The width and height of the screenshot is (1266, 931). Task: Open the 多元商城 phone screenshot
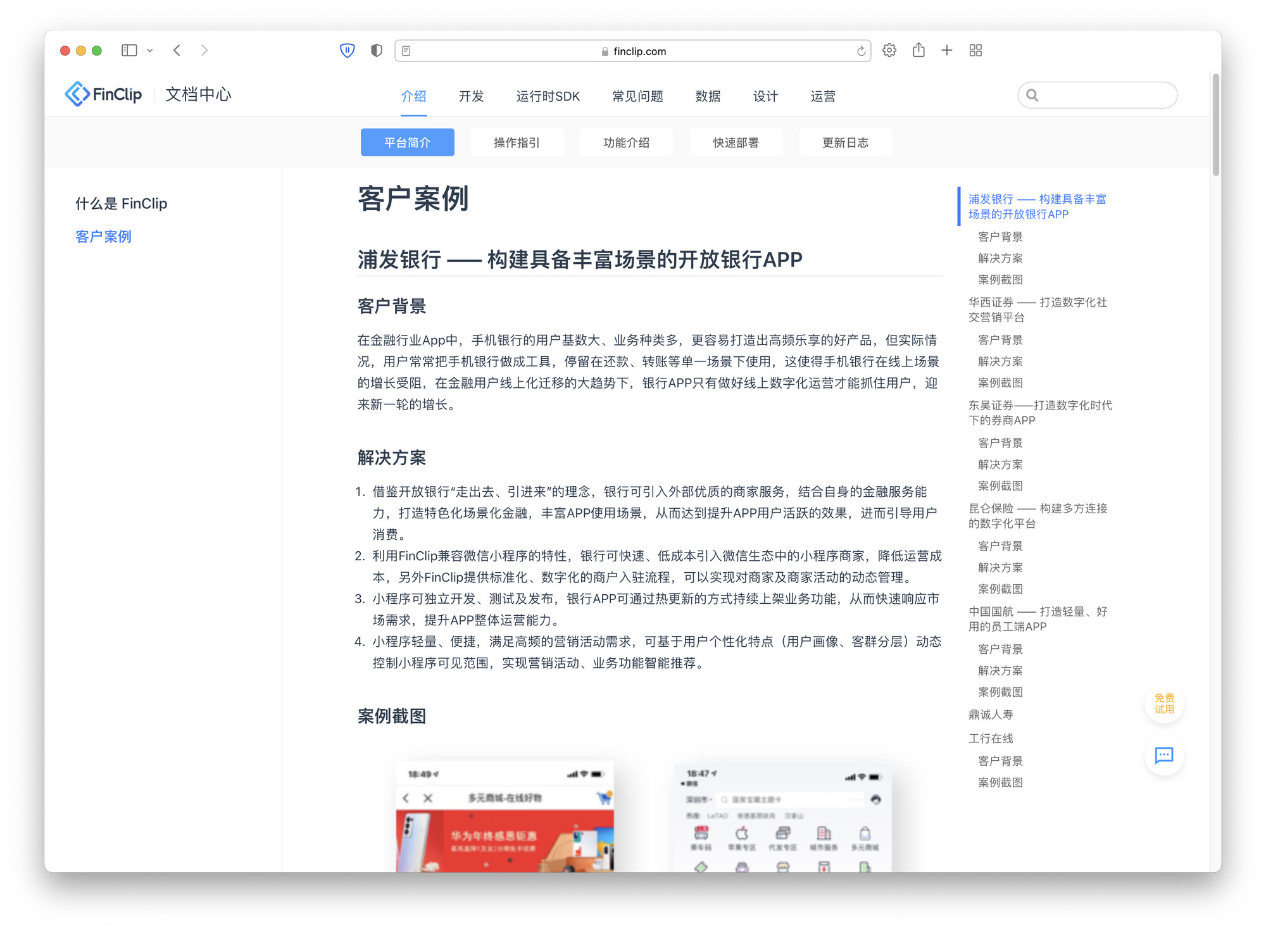click(505, 816)
